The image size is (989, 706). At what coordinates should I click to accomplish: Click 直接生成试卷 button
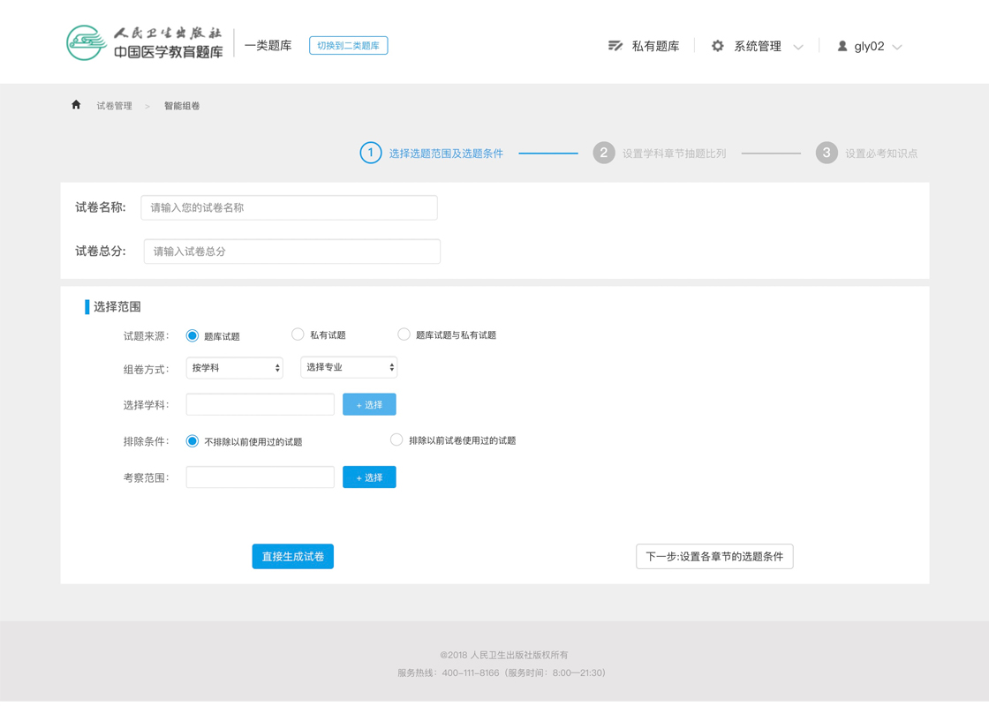(292, 557)
